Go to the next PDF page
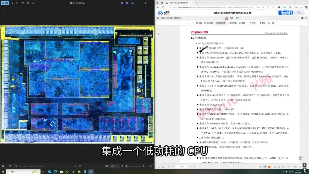The width and height of the screenshot is (309, 174). 190,167
